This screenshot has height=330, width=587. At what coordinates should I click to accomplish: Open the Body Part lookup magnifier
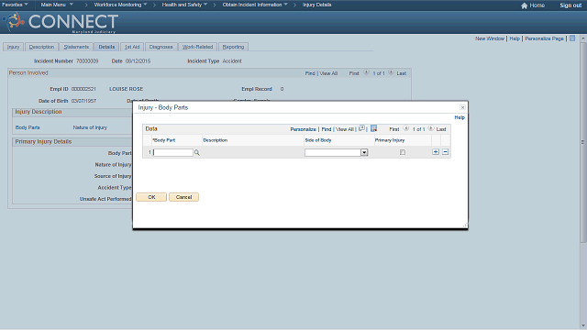196,153
